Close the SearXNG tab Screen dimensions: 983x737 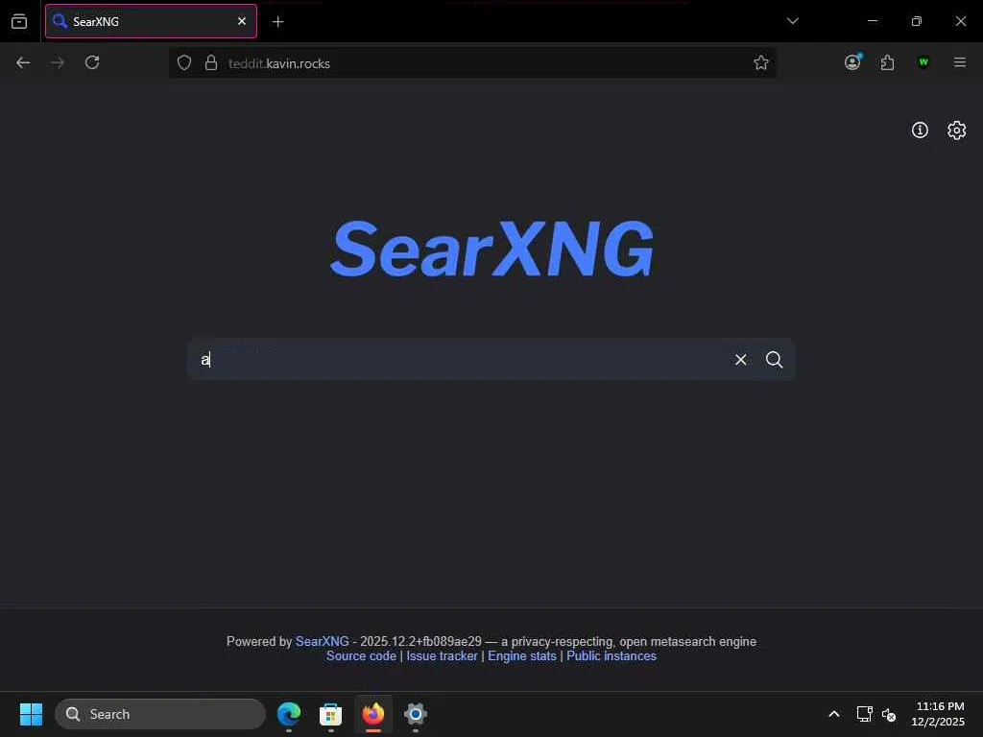[x=241, y=21]
